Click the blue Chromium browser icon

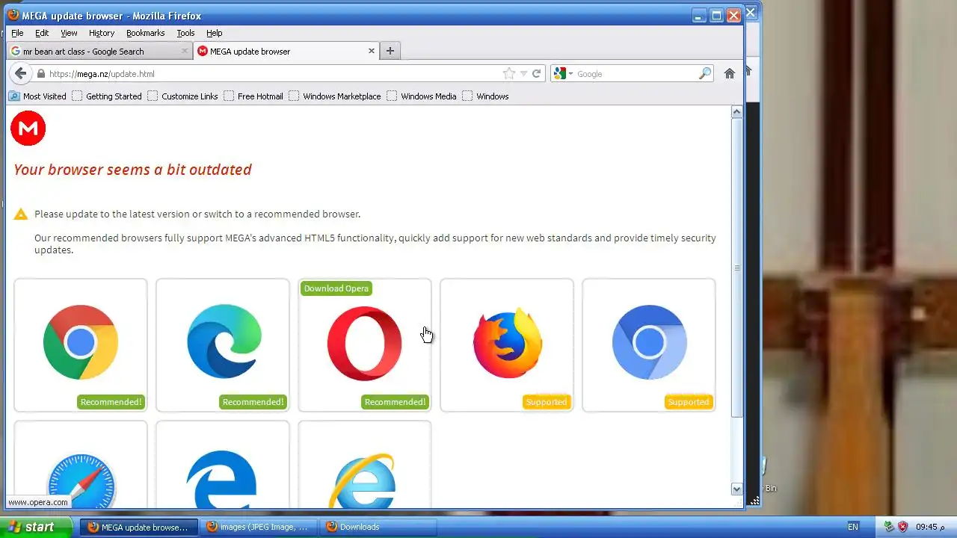coord(649,342)
